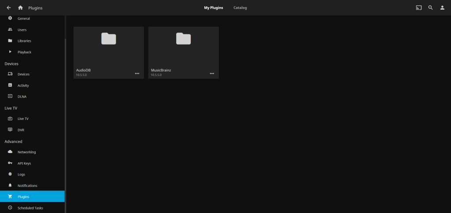Click the back arrow icon
The width and height of the screenshot is (451, 213).
(9, 8)
